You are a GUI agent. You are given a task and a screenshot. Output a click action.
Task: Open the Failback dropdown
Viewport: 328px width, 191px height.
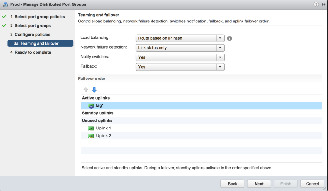(180, 67)
